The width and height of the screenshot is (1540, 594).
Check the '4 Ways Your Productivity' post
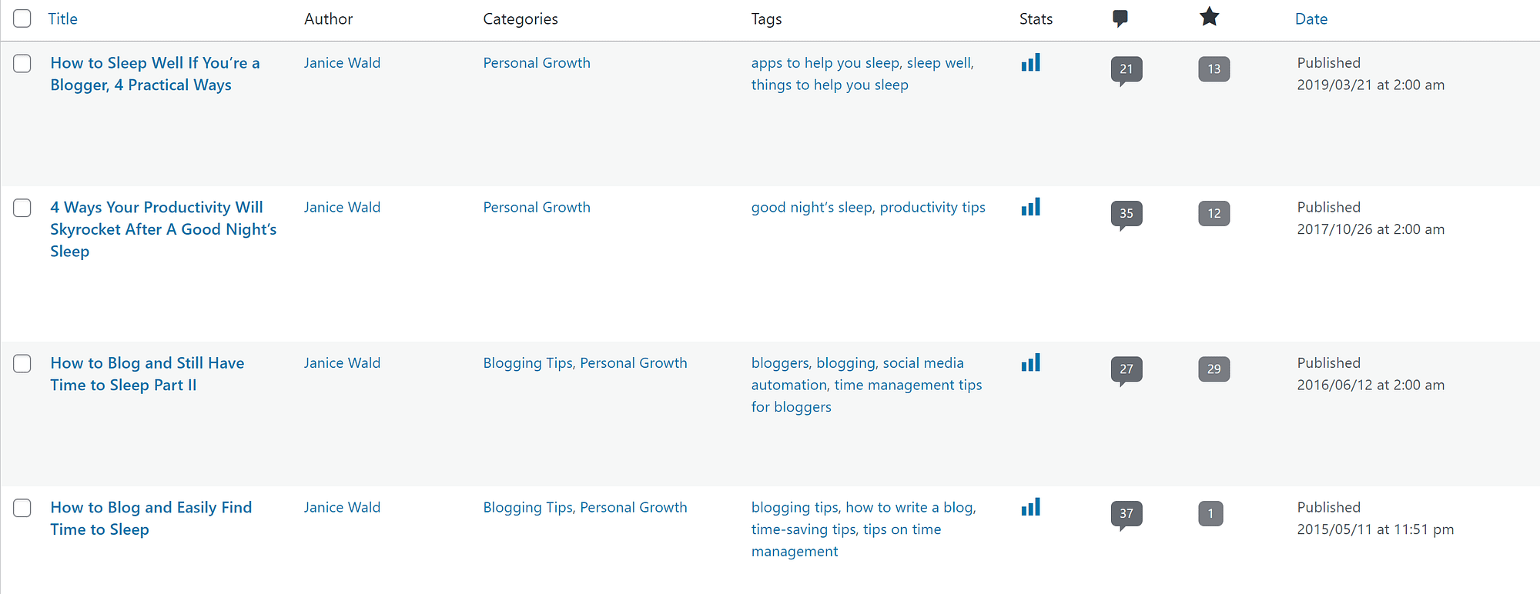click(22, 208)
